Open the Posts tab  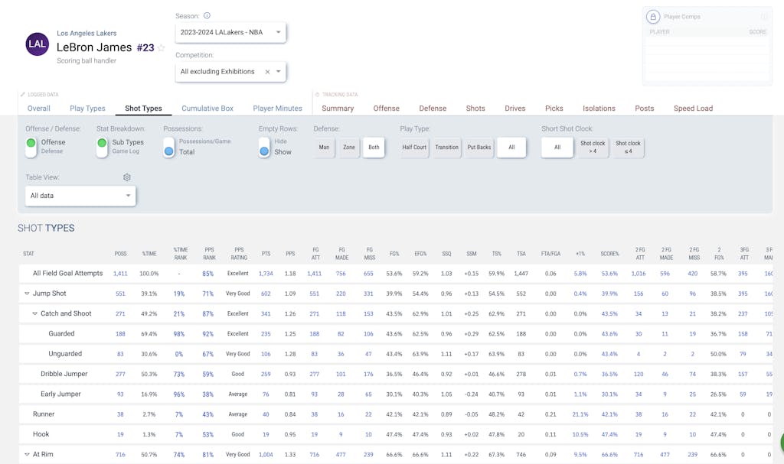[x=645, y=109]
